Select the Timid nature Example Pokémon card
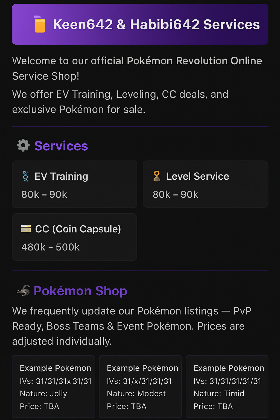The width and height of the screenshot is (280, 420). (x=227, y=386)
